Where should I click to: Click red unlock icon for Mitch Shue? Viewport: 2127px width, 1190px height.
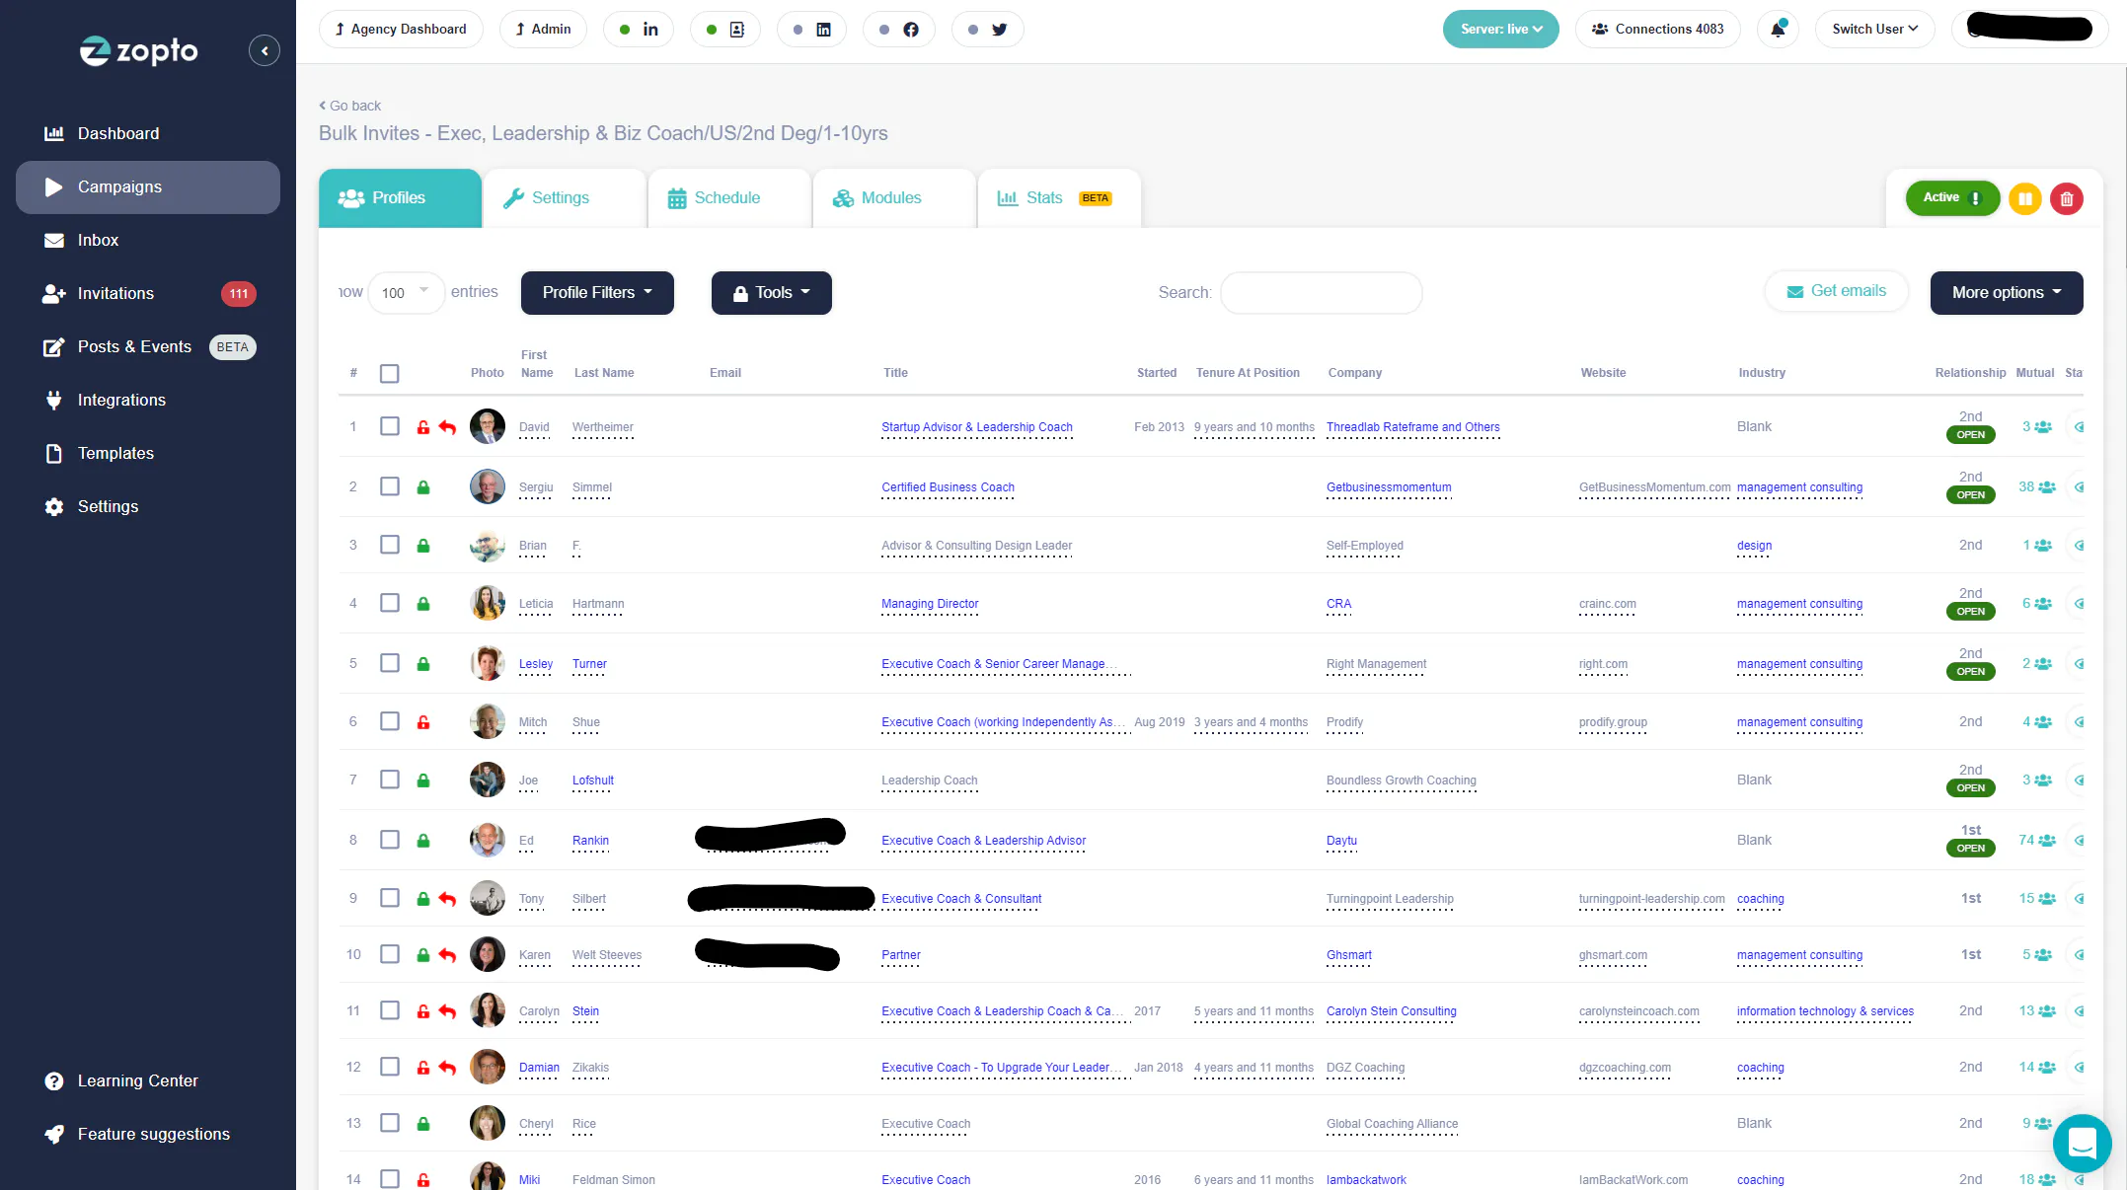[x=422, y=722]
